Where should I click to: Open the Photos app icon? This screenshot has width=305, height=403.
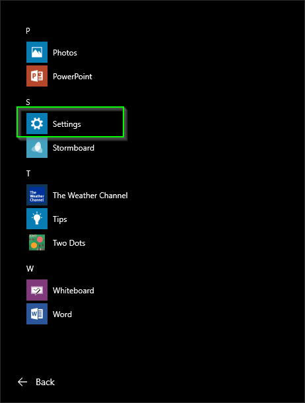coord(37,52)
